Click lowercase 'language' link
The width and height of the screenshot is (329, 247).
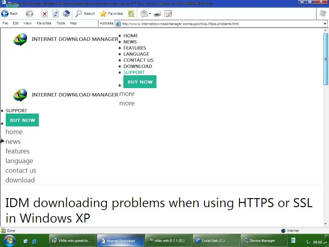pos(19,161)
